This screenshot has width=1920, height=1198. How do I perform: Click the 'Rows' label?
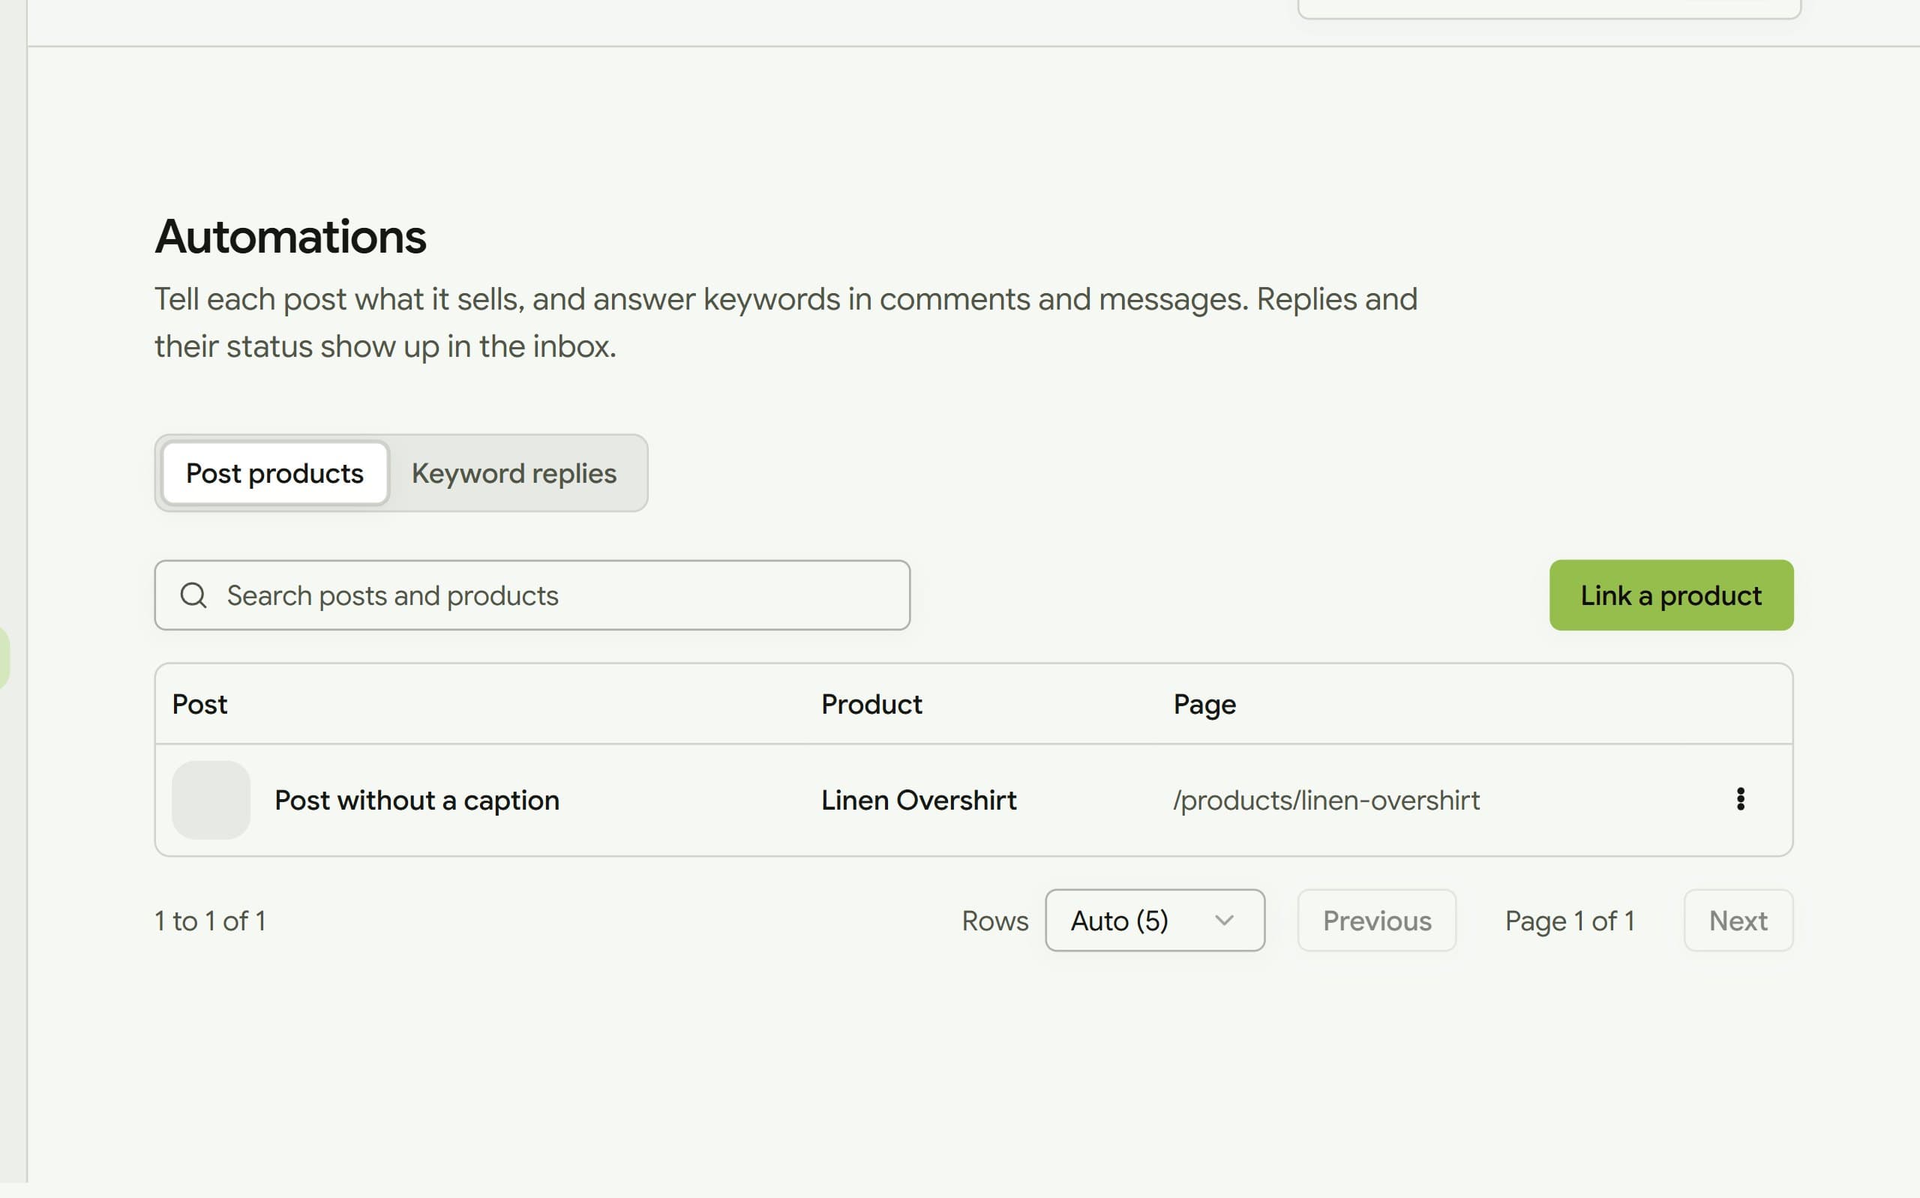(994, 921)
